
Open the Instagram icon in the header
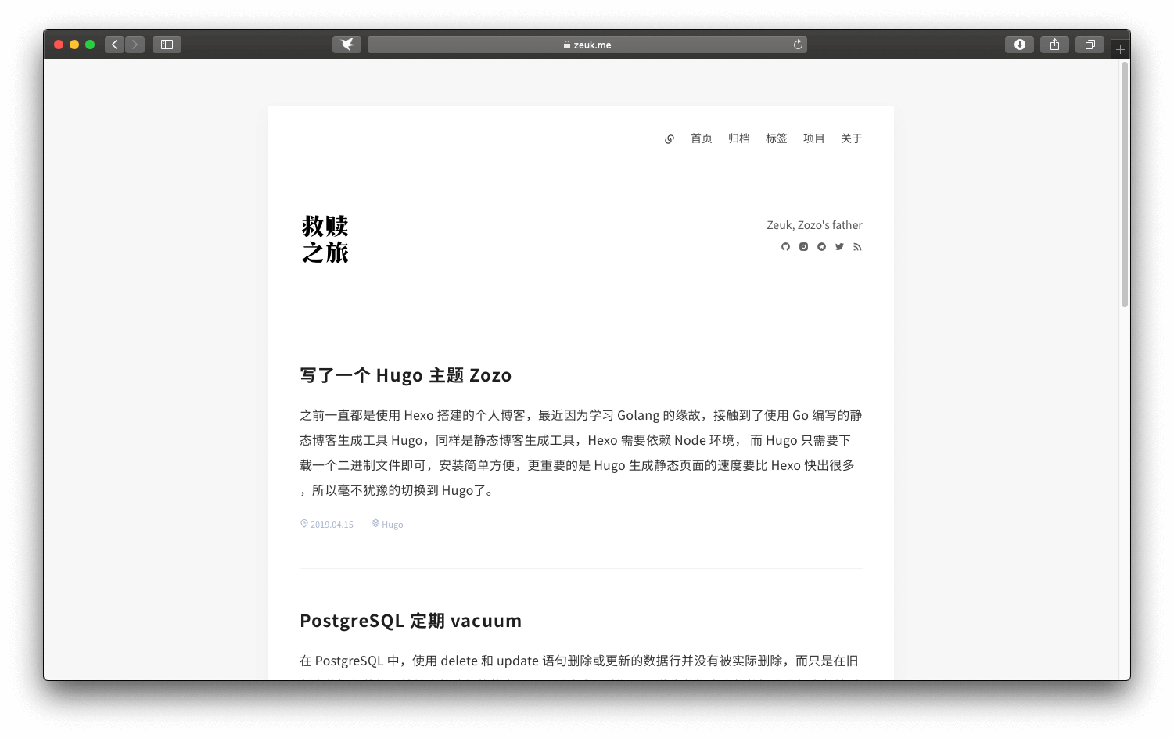pos(803,246)
